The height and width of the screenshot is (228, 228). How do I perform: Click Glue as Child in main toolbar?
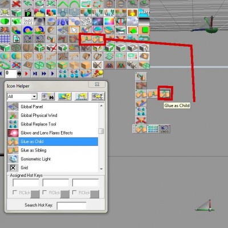(x=98, y=39)
